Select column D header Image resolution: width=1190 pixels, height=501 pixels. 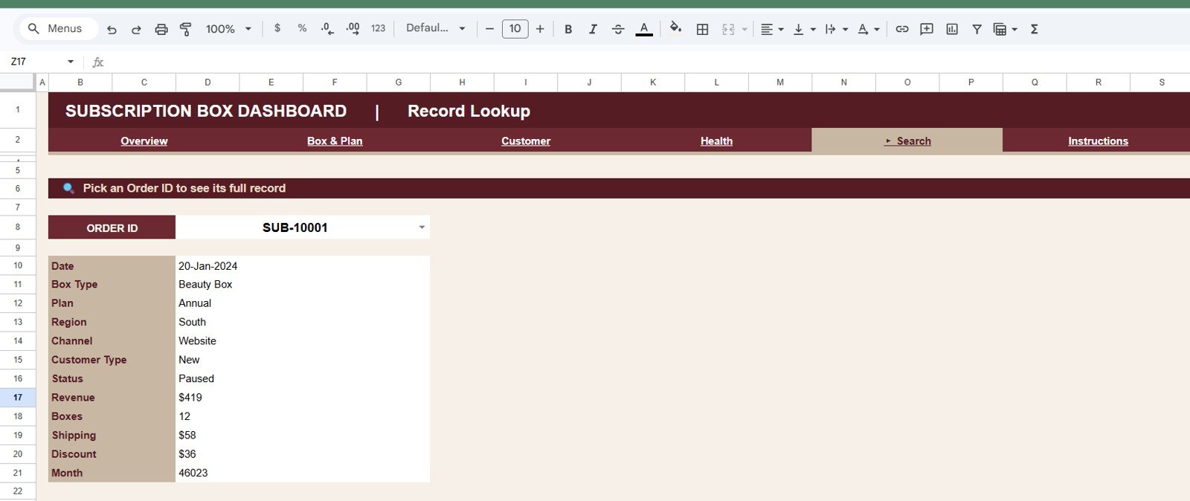click(208, 83)
